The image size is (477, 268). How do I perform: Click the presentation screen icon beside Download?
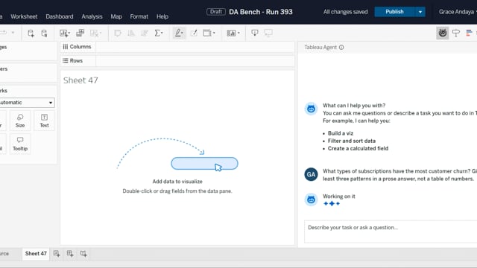point(268,33)
